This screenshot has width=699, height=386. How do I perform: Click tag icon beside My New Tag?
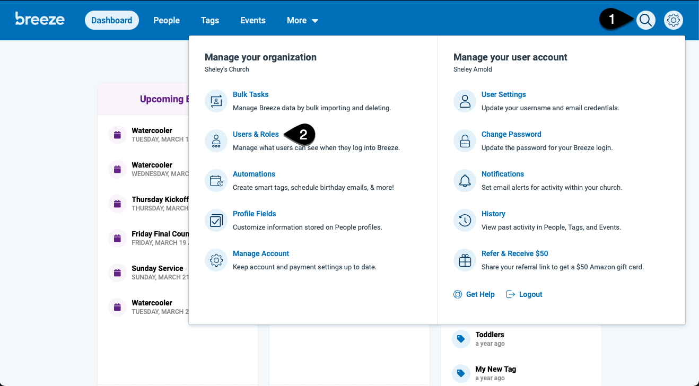pos(461,373)
